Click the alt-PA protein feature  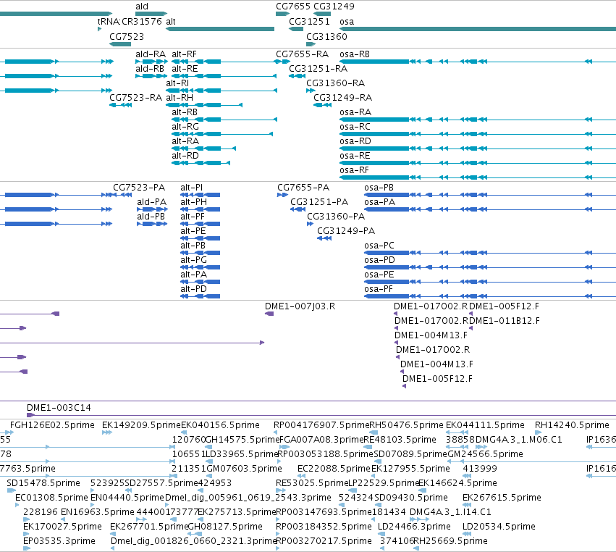tap(200, 282)
